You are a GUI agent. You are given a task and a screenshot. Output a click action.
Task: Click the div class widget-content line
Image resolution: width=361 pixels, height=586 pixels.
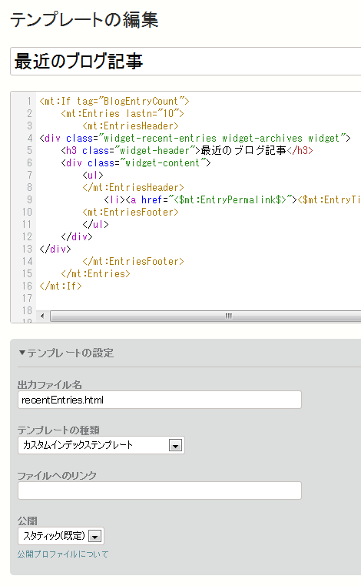[x=136, y=163]
